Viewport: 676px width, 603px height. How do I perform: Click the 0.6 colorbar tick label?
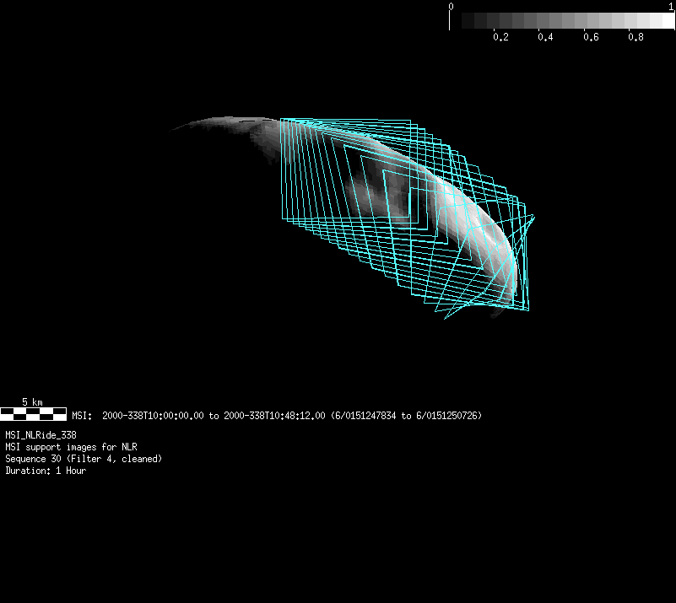591,38
